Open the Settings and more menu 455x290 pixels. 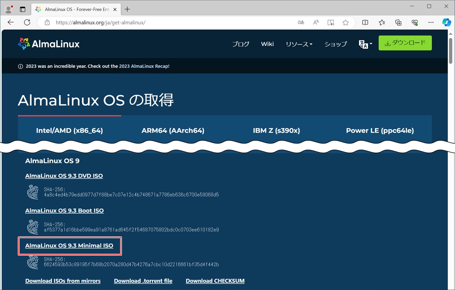click(431, 22)
